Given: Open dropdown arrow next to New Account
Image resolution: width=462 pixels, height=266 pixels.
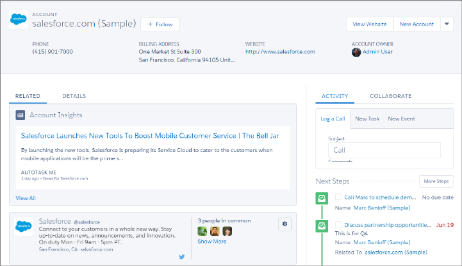Looking at the screenshot, I should click(447, 24).
